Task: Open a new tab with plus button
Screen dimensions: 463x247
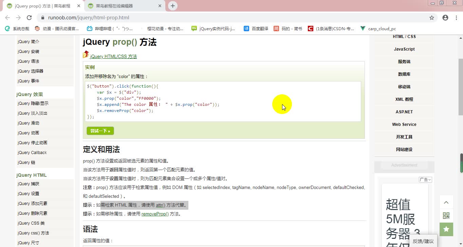Action: 173,6
